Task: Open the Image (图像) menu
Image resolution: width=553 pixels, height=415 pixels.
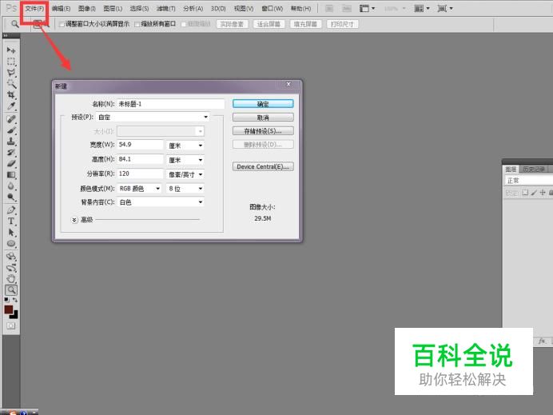Action: pos(87,9)
